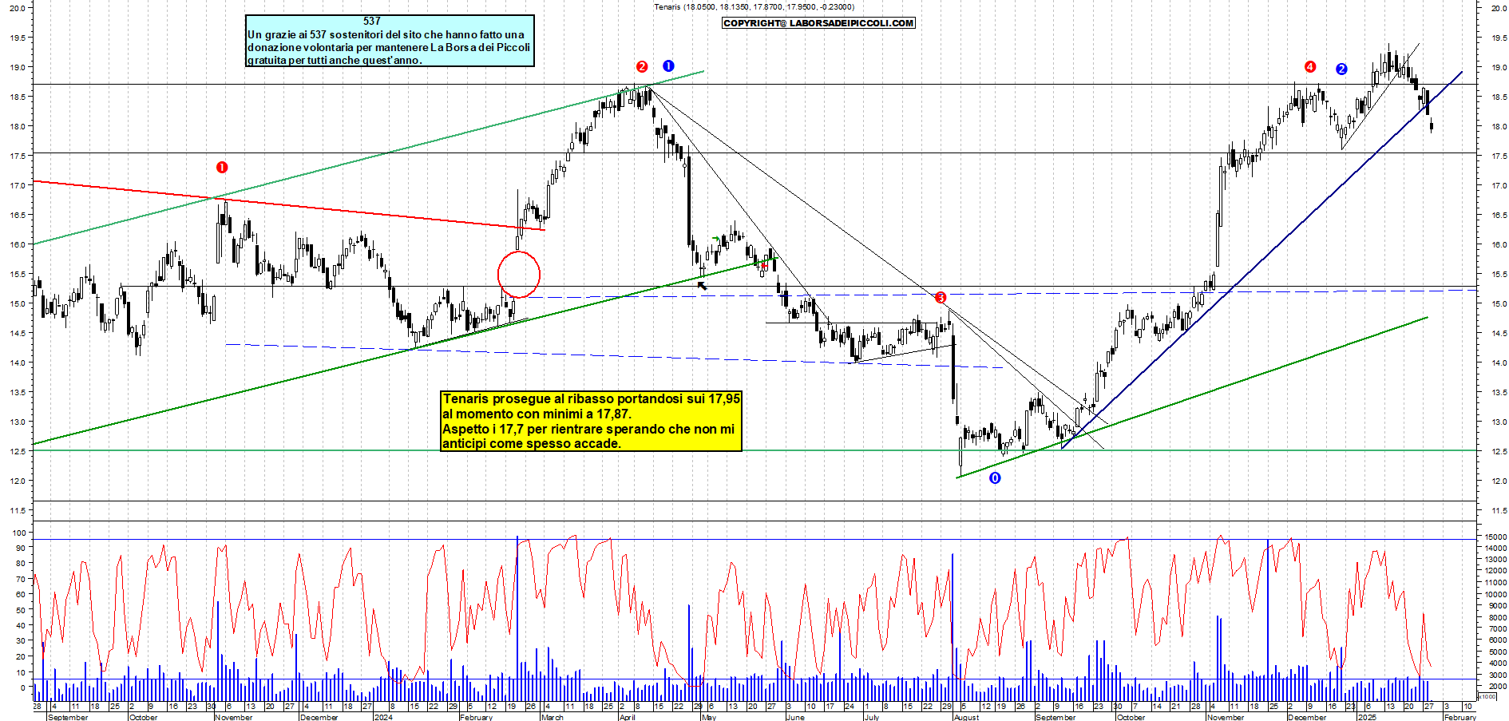Select the red descending trendline
Image resolution: width=1509 pixels, height=721 pixels.
[289, 205]
